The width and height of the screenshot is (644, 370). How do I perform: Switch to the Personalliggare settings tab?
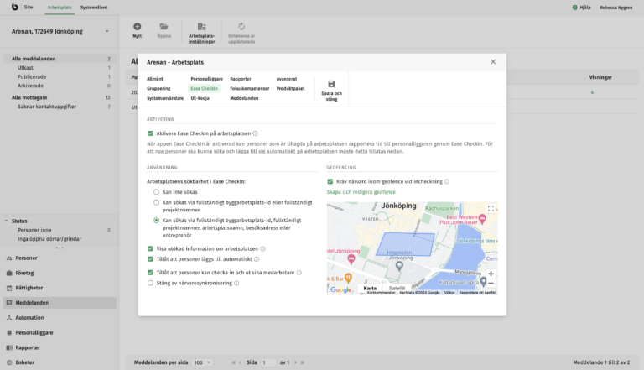coord(206,78)
